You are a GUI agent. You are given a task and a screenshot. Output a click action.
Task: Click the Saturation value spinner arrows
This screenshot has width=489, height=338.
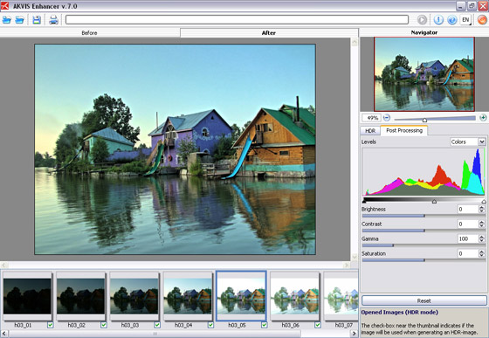[x=482, y=253]
